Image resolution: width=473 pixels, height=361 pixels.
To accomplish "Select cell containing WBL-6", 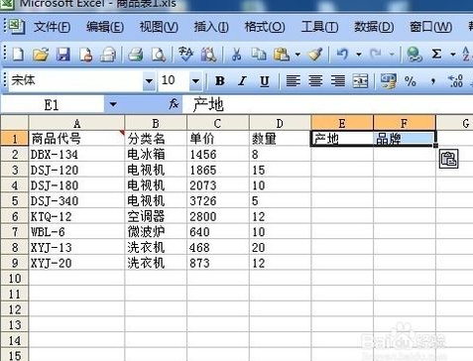I will [76, 232].
